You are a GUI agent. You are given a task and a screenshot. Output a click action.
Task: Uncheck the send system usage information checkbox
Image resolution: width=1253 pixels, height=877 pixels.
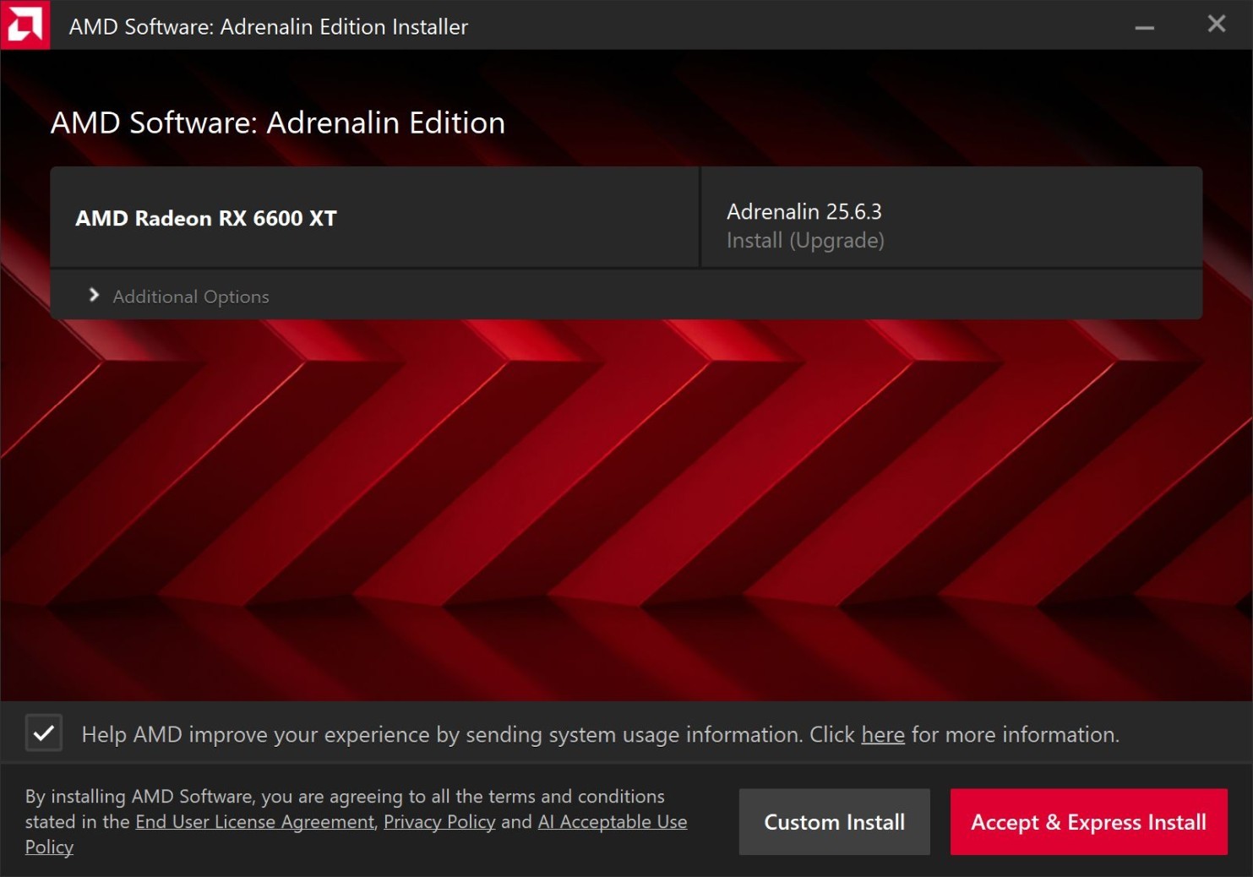pos(44,733)
